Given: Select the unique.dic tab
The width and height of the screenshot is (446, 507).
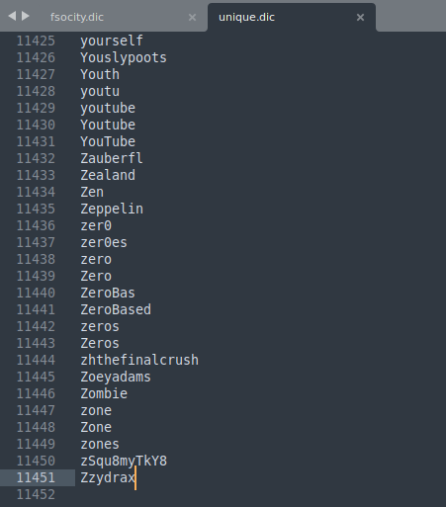Looking at the screenshot, I should click(x=246, y=17).
